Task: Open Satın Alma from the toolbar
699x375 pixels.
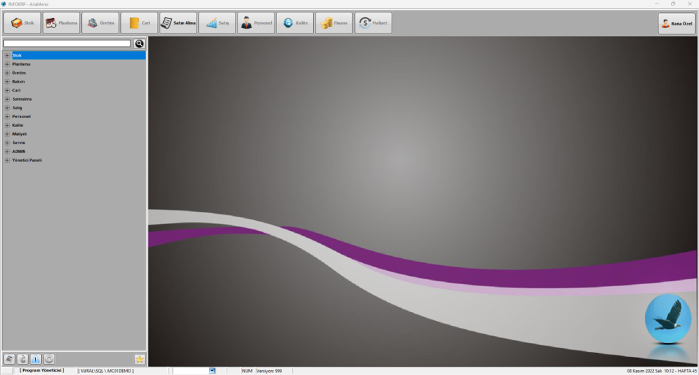Action: (x=177, y=23)
